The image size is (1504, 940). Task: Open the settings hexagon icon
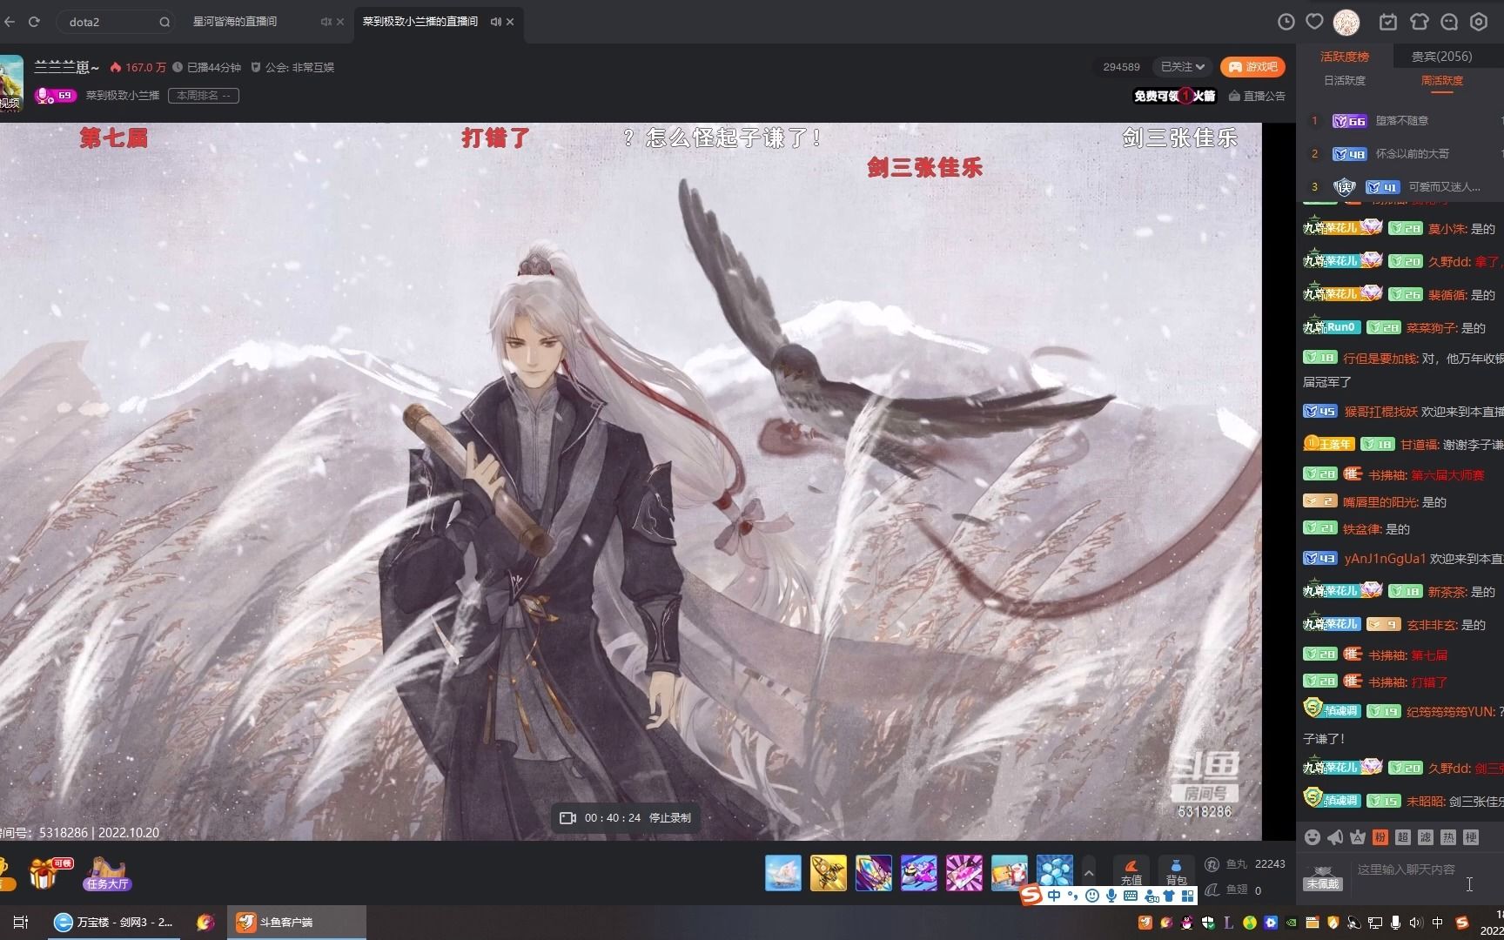pyautogui.click(x=1479, y=22)
